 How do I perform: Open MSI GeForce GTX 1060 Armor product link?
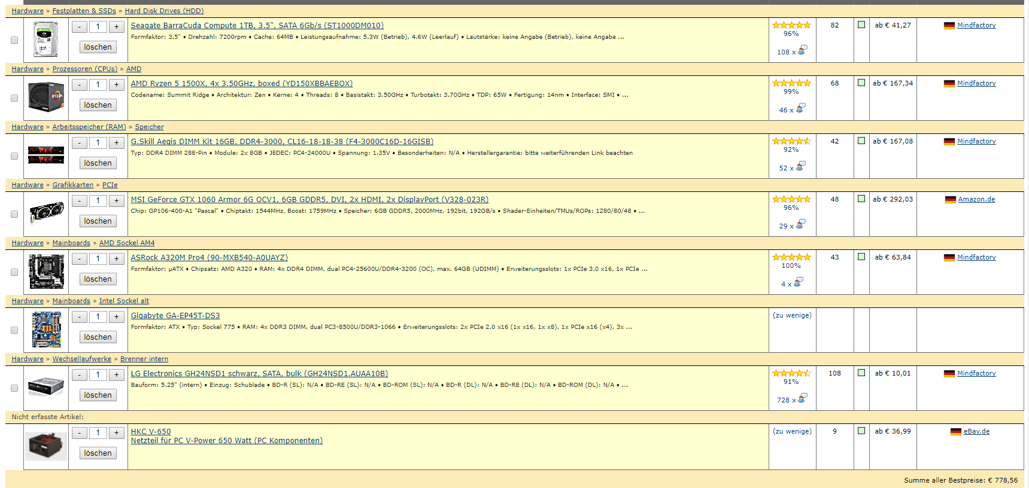click(x=309, y=199)
